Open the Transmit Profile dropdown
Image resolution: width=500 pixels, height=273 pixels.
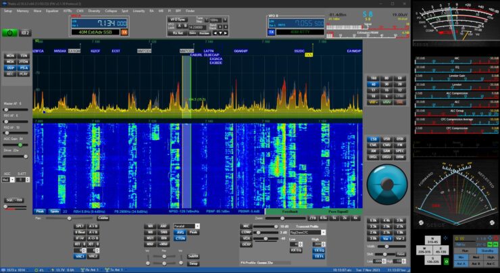tap(307, 232)
